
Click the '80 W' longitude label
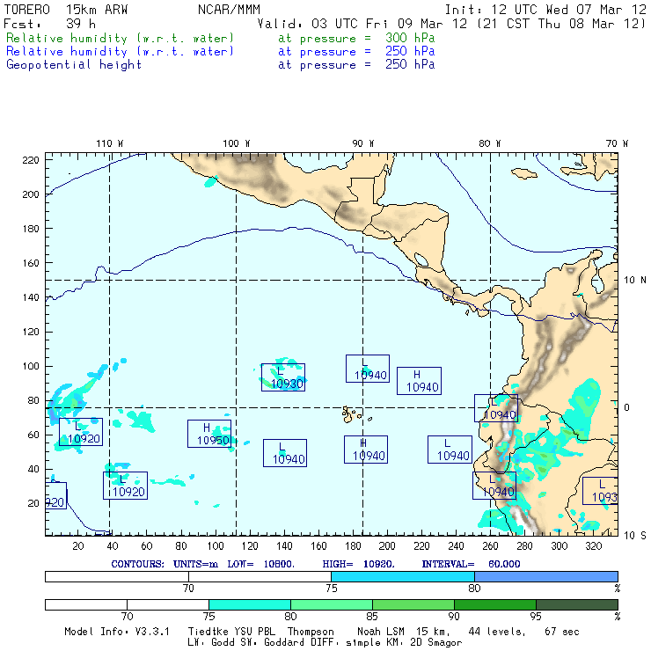click(x=489, y=143)
